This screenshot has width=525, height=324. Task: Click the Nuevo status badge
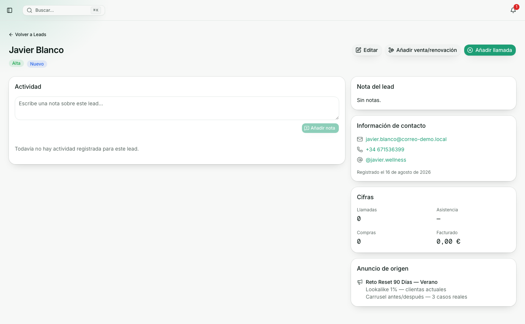click(37, 64)
